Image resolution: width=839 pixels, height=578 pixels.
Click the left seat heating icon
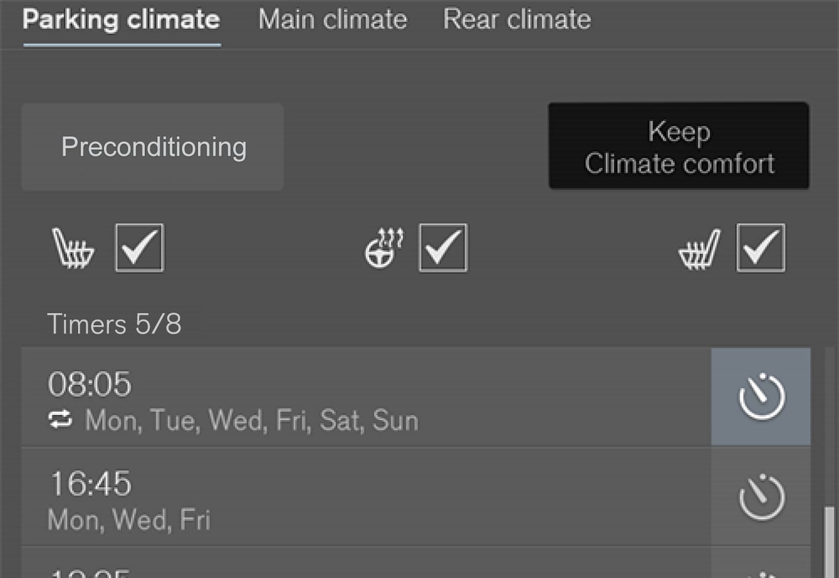click(73, 248)
